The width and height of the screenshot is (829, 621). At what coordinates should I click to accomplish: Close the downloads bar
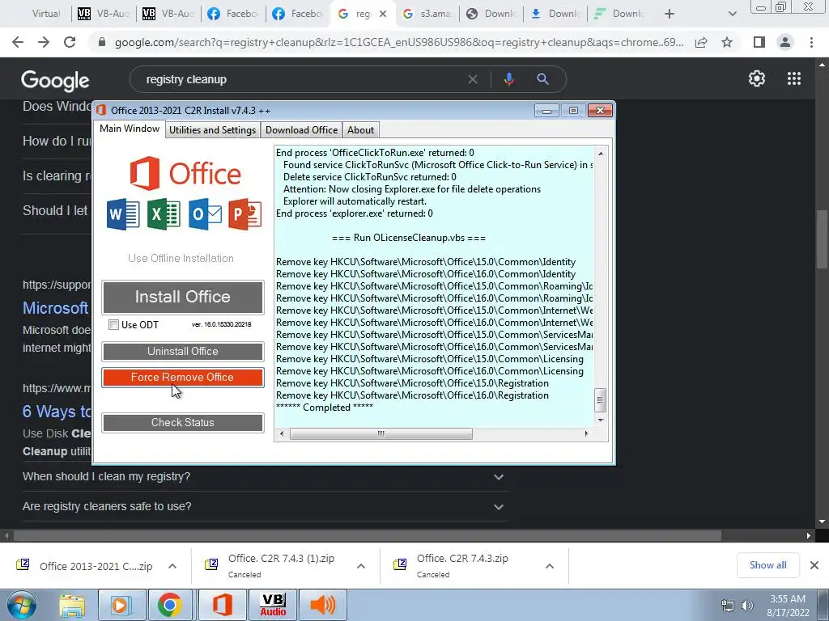pyautogui.click(x=814, y=565)
